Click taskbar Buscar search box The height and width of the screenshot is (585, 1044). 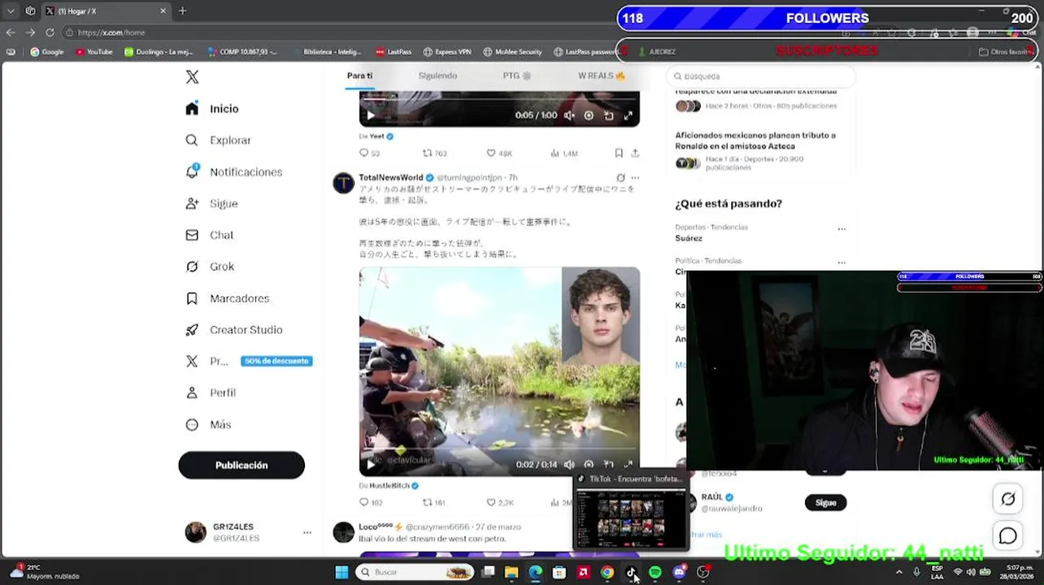[415, 573]
